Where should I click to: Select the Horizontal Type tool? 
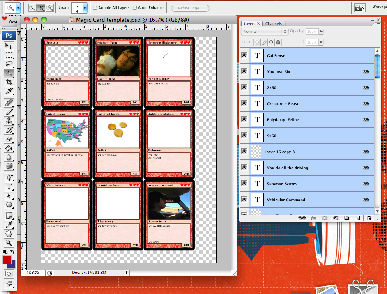tap(9, 187)
